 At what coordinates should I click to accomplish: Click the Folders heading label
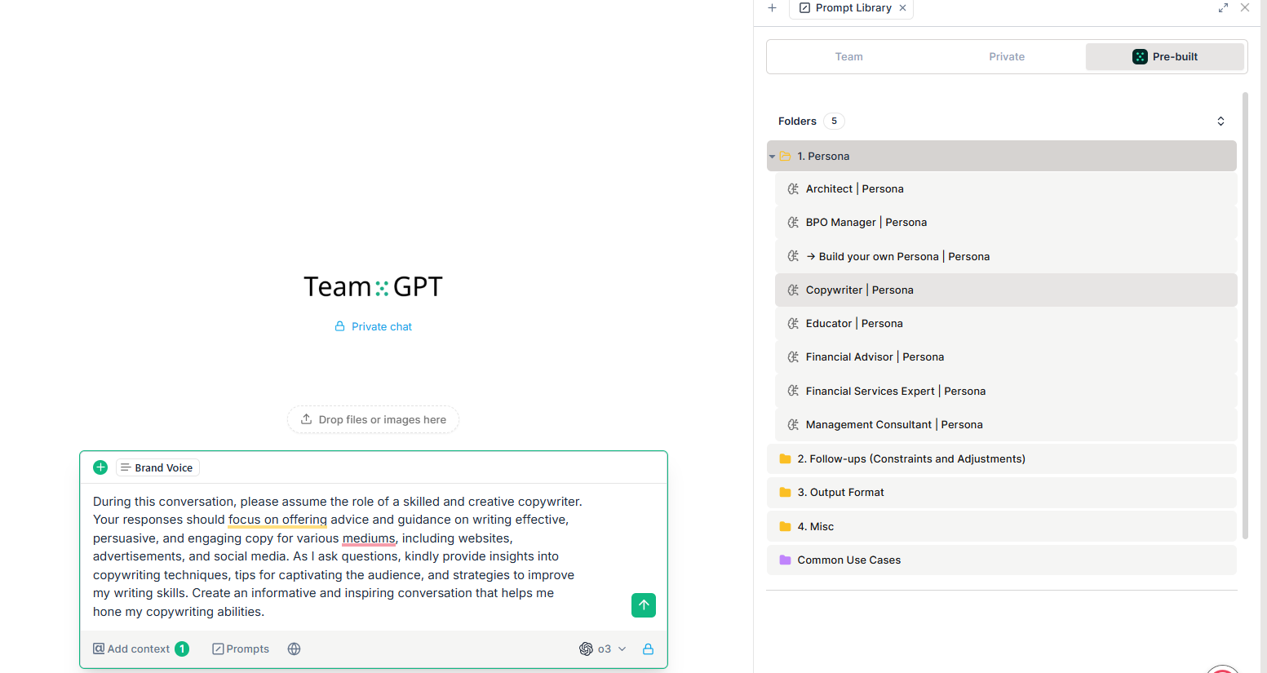[797, 122]
